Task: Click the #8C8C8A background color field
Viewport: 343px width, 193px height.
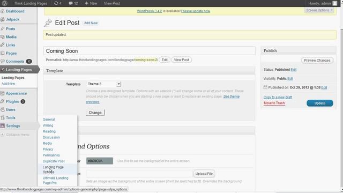Action: point(100,161)
